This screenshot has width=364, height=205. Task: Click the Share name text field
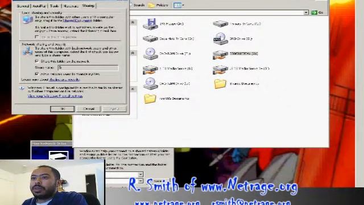tap(88, 68)
